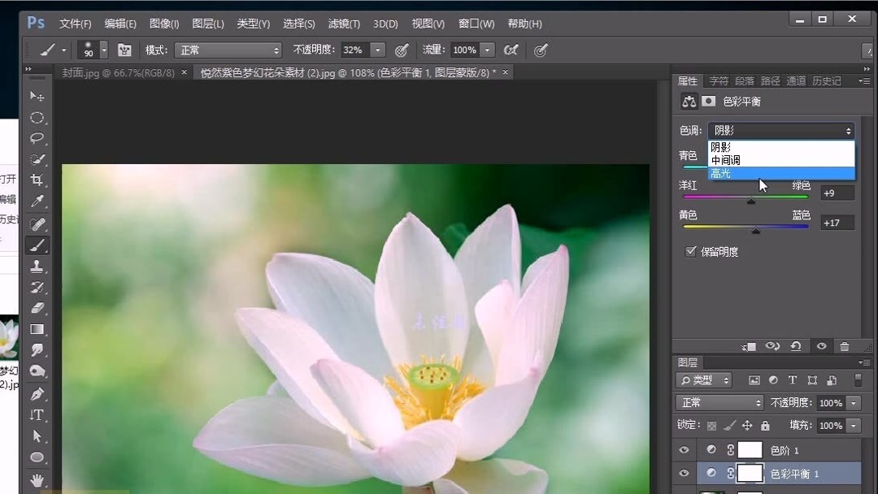Adjust the yellow-blue color slider
This screenshot has height=494, width=878.
tap(755, 231)
